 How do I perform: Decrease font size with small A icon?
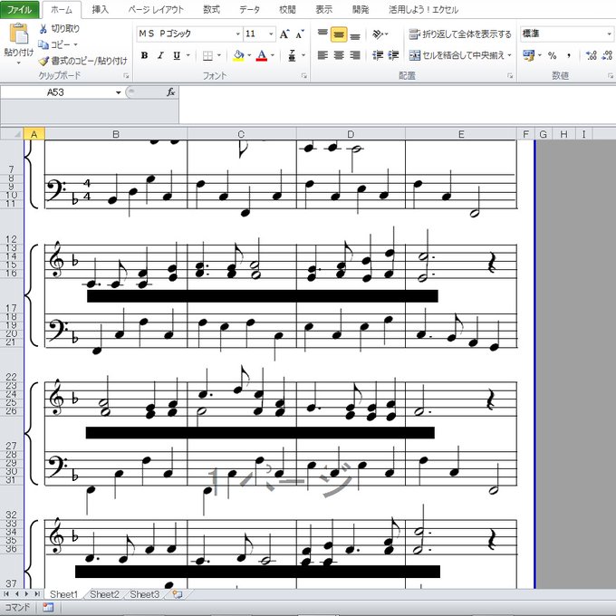[300, 34]
